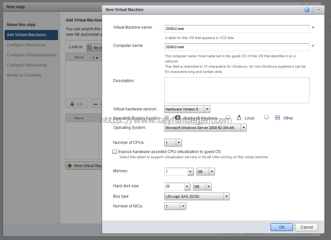This screenshot has width=331, height=240.
Task: Click the Look in catalog icon in New vApp
Action: coord(89,47)
